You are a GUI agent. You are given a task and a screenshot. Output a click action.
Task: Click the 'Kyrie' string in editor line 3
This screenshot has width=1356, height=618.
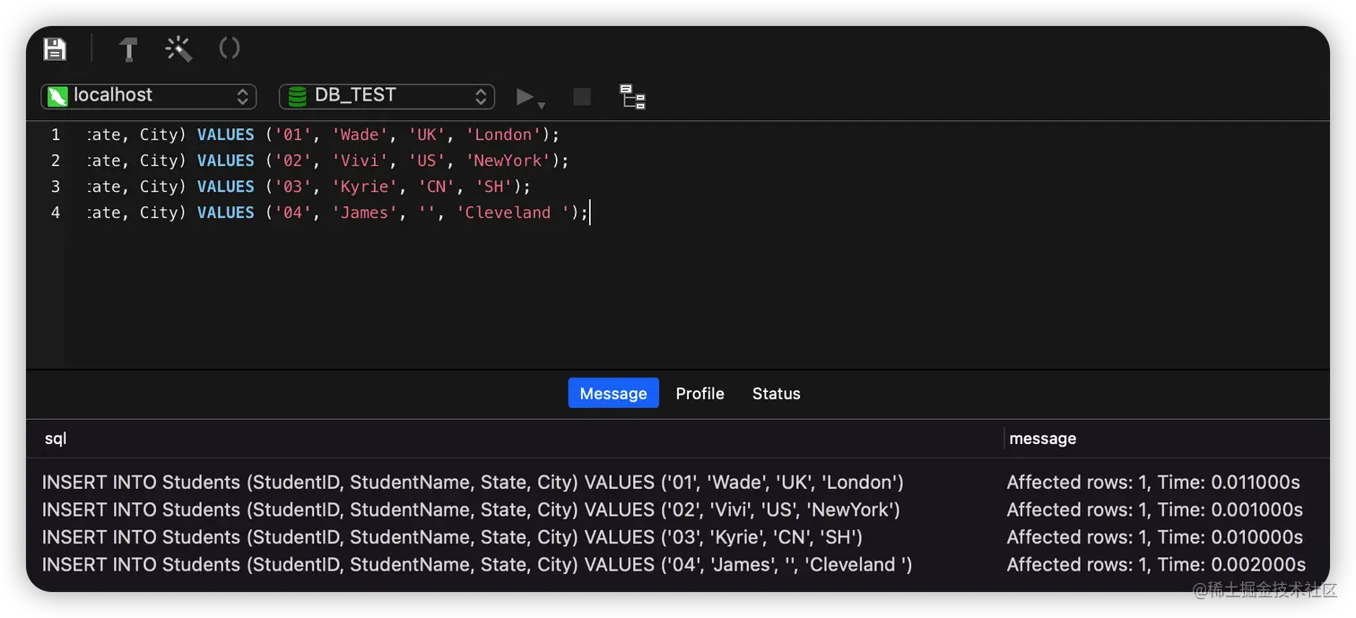365,187
